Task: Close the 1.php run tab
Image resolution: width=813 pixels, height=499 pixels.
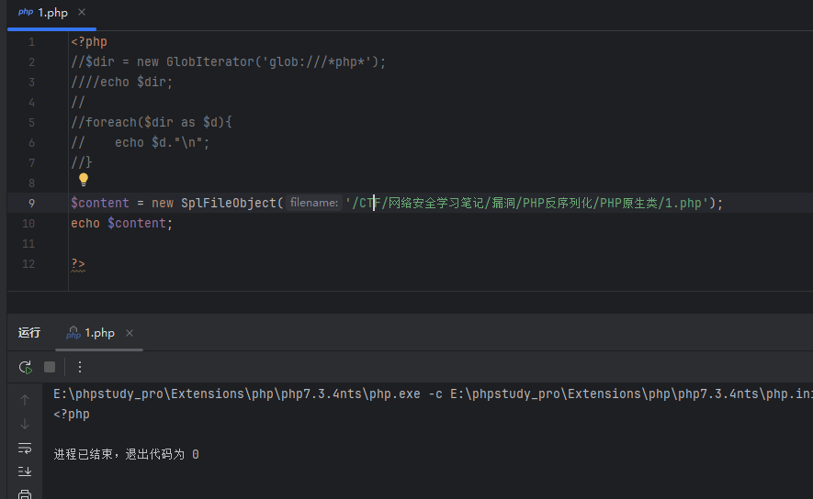Action: (130, 333)
